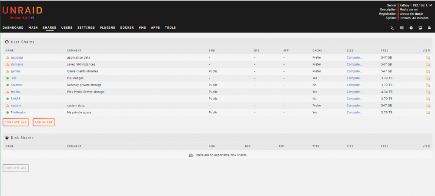Click the warning triangle beside appdata
This screenshot has width=435, height=196.
[x=8, y=58]
